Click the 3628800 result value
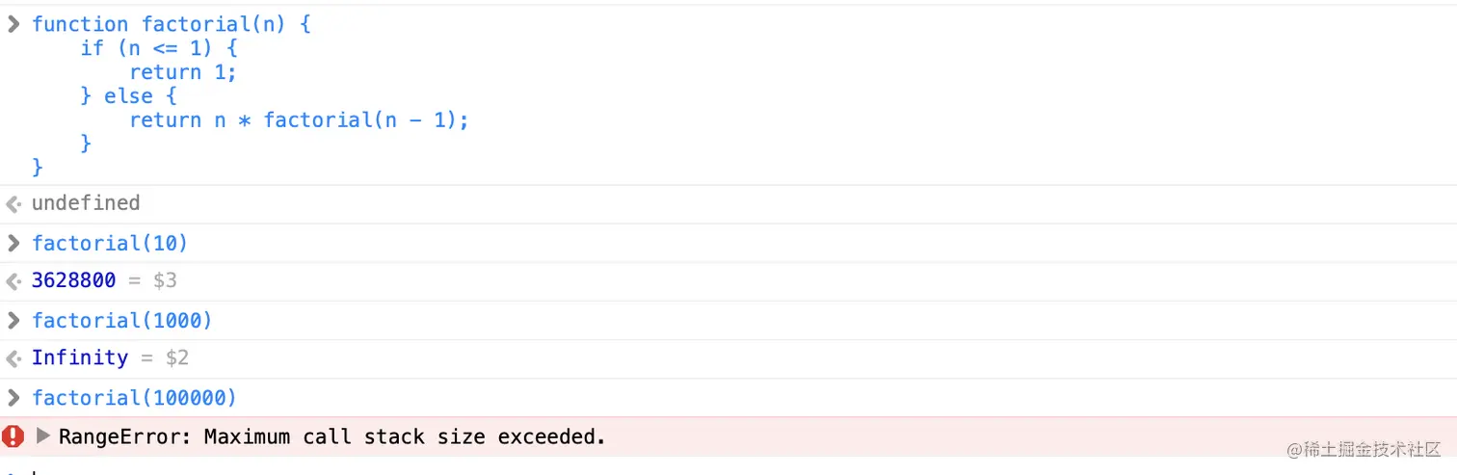 coord(73,281)
